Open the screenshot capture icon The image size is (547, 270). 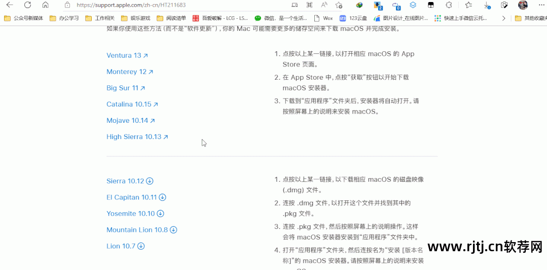[504, 5]
